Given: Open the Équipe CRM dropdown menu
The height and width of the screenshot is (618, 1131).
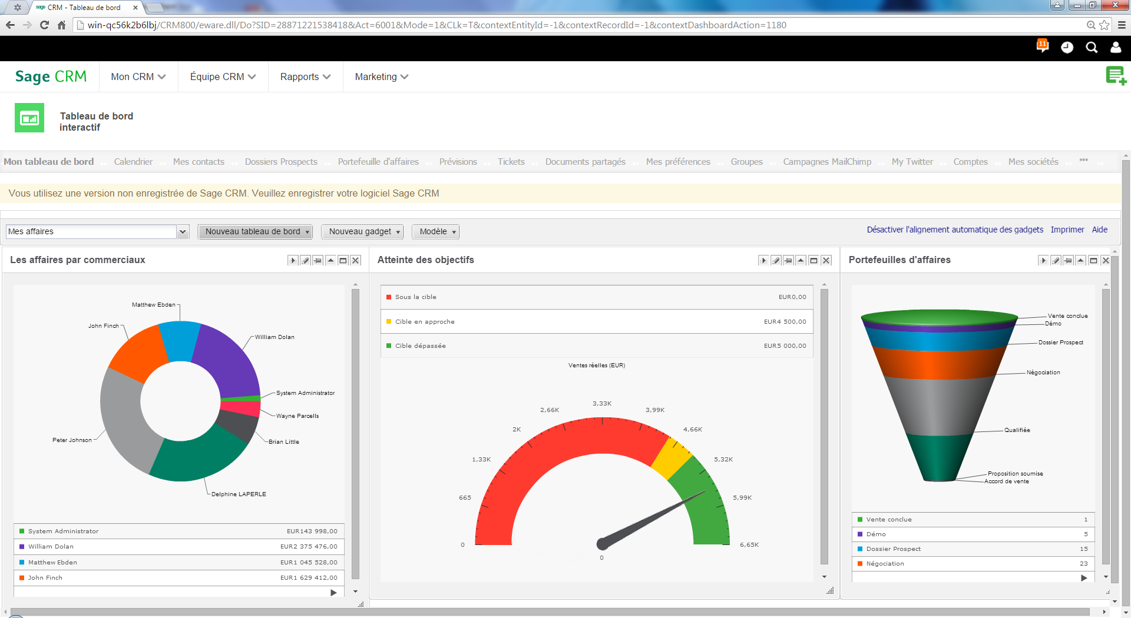Looking at the screenshot, I should coord(223,77).
